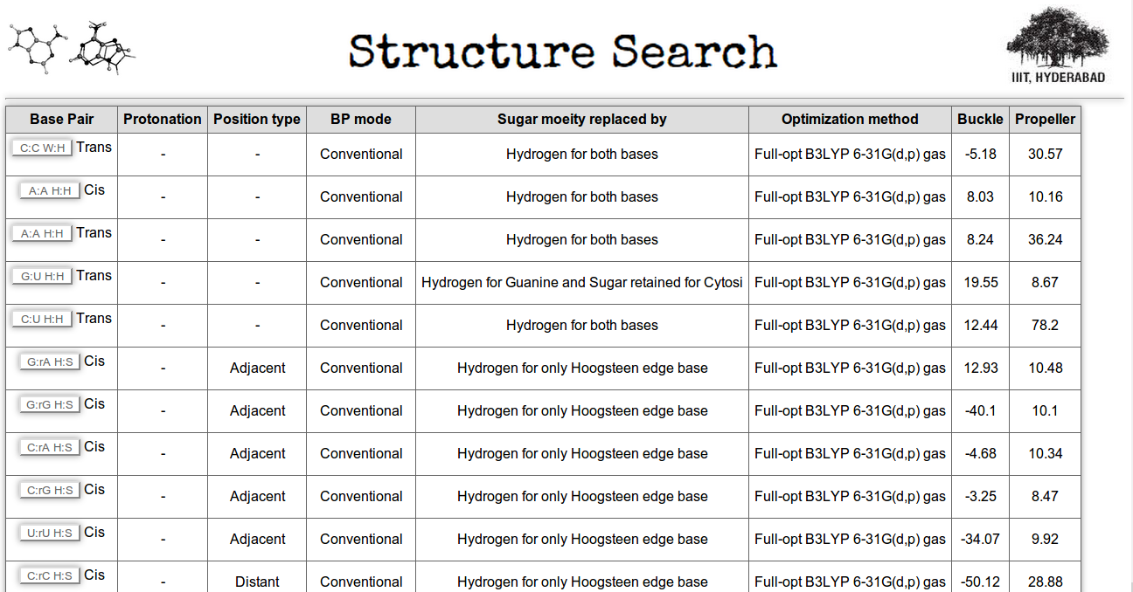Click the IIIT Hyderabad tree logo
Viewport: 1133px width, 592px height.
pyautogui.click(x=1058, y=46)
